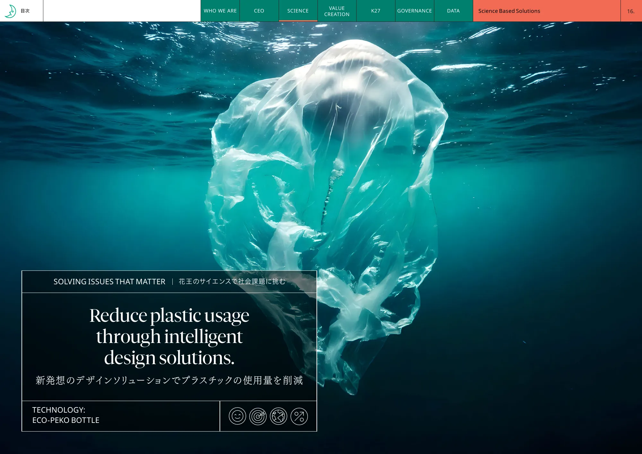This screenshot has width=642, height=454.
Task: Click the percent with arrow icon
Action: pyautogui.click(x=299, y=416)
